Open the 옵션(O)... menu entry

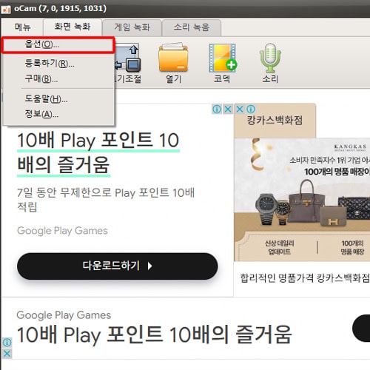[x=58, y=45]
